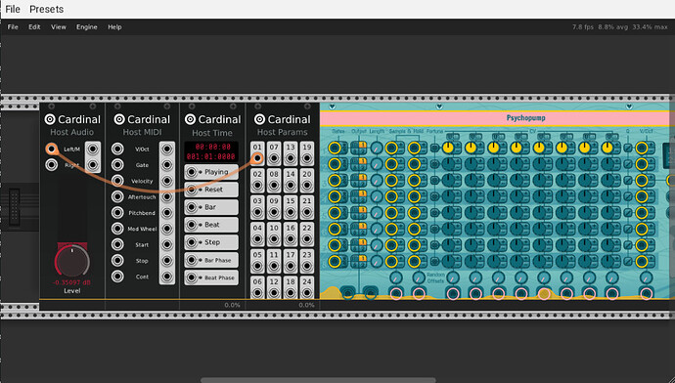Open the Presets menu at the top

pyautogui.click(x=47, y=9)
